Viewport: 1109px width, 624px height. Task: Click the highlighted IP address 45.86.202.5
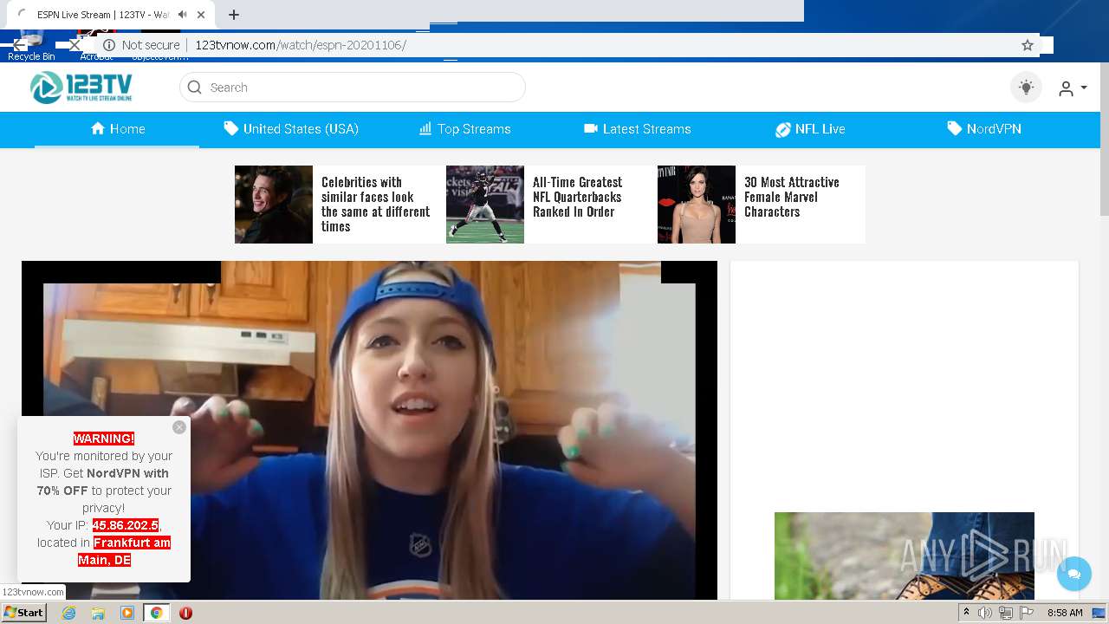[126, 525]
